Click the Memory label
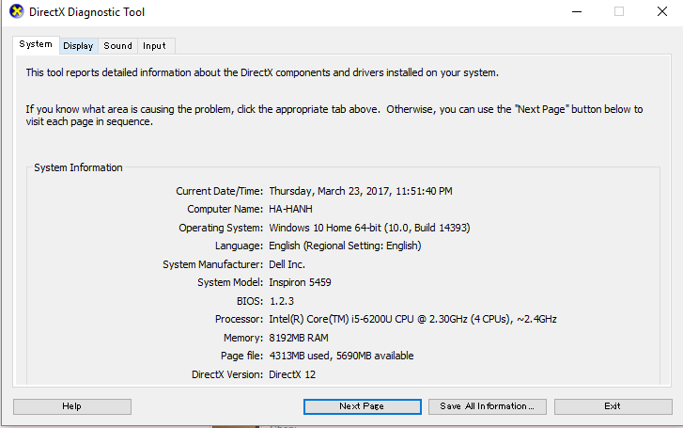This screenshot has height=428, width=683. click(x=243, y=338)
